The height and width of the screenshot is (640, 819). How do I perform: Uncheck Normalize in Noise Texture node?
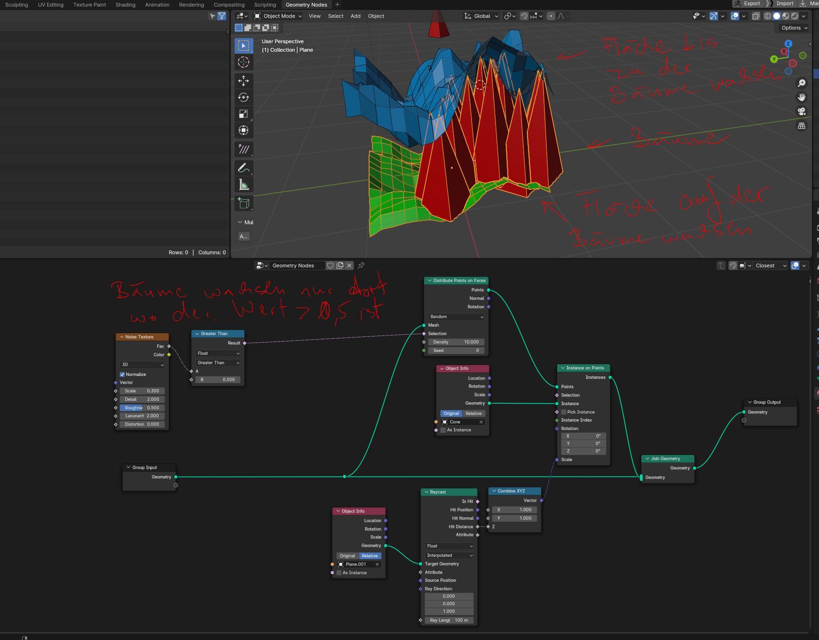point(122,375)
